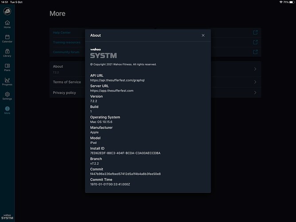Click the status bar clock 14:51
Viewport: 296px width, 222px height.
point(4,2)
